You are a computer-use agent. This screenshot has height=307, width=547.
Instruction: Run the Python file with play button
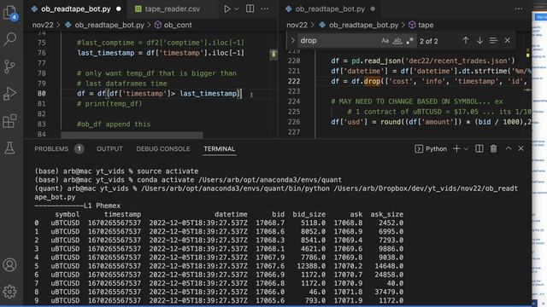(x=227, y=9)
